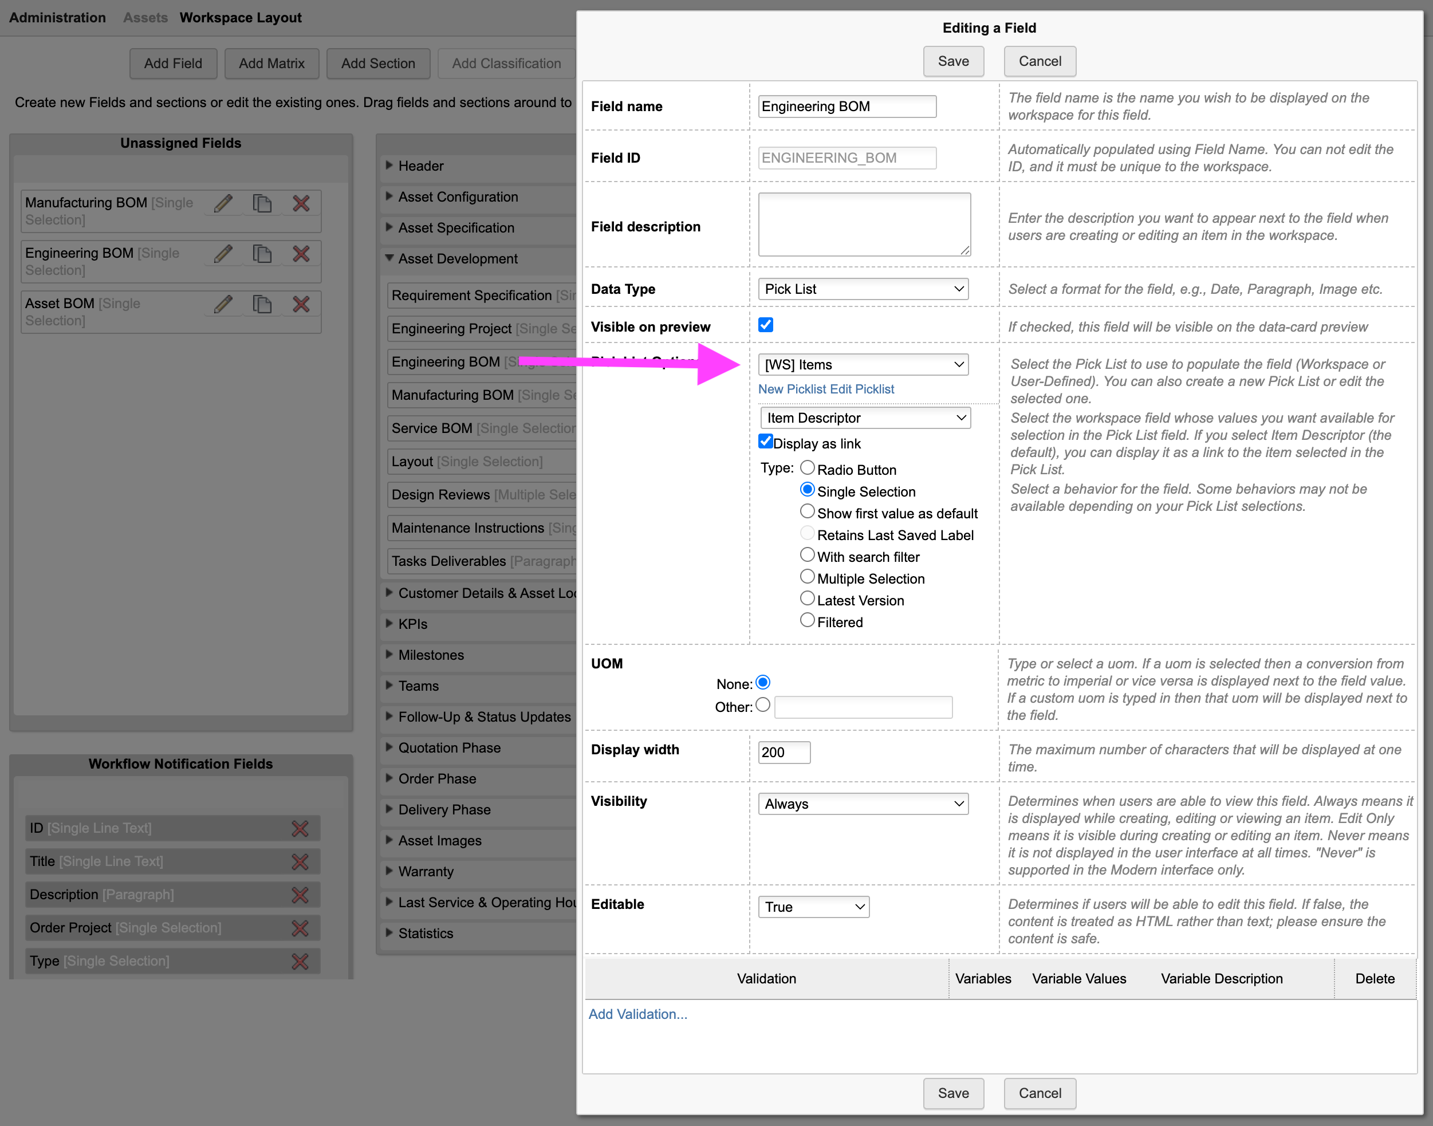Image resolution: width=1433 pixels, height=1126 pixels.
Task: Remove ID from workflow notification fields
Action: [x=300, y=829]
